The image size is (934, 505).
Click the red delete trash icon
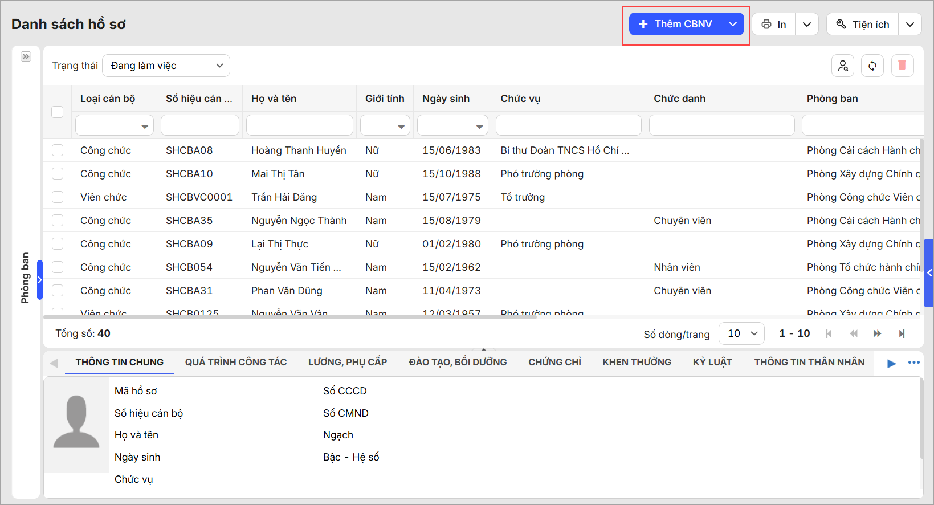[902, 66]
